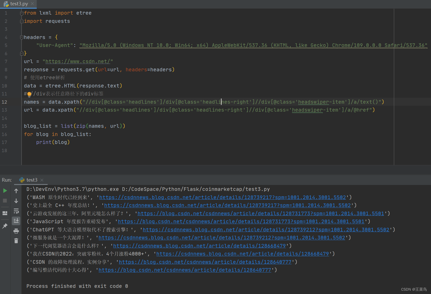Click the yellow intention lightbulb on line 11

point(29,94)
